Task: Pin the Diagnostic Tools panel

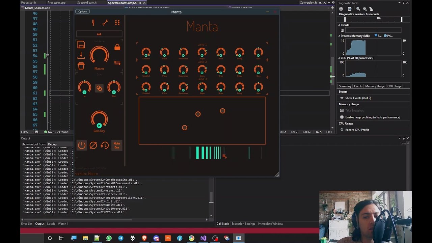Action: [403, 3]
